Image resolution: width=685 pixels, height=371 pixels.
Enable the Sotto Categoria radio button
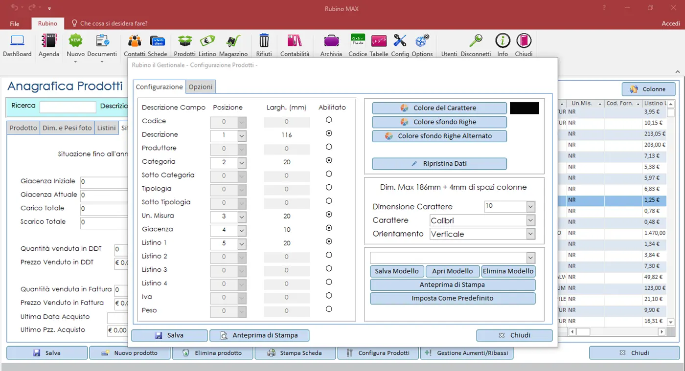click(329, 174)
